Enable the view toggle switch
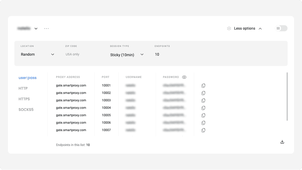302x170 pixels. click(x=281, y=28)
